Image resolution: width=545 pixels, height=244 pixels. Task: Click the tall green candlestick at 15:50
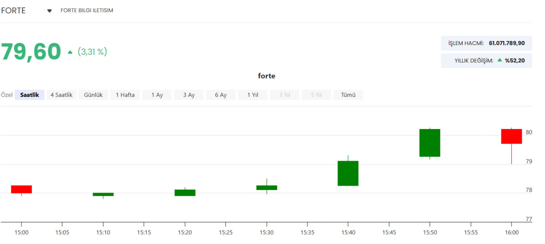[430, 143]
